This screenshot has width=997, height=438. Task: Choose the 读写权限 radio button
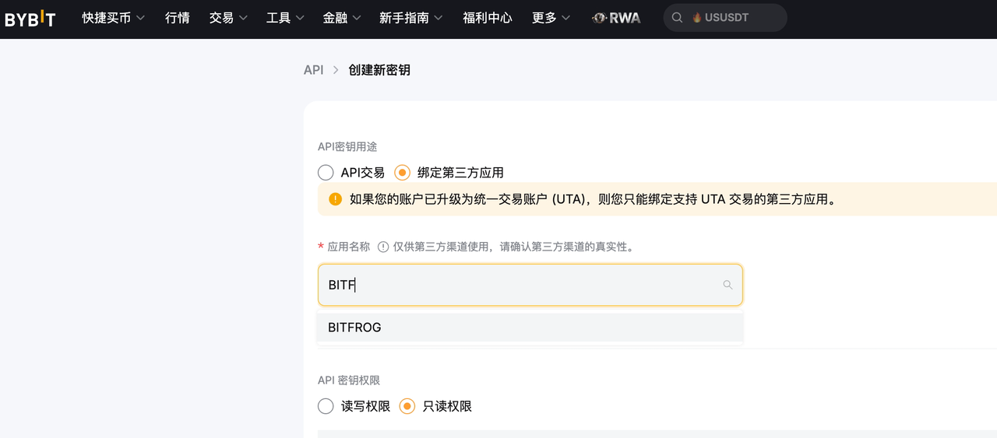326,406
